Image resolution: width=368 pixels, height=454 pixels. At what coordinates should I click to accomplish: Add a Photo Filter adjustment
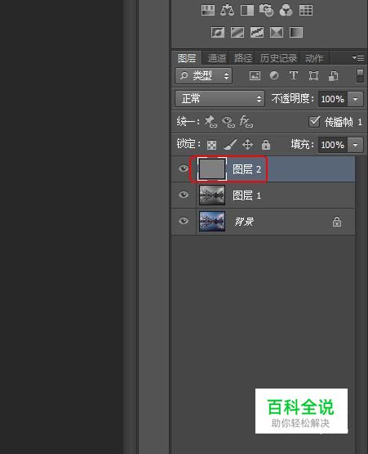(266, 10)
